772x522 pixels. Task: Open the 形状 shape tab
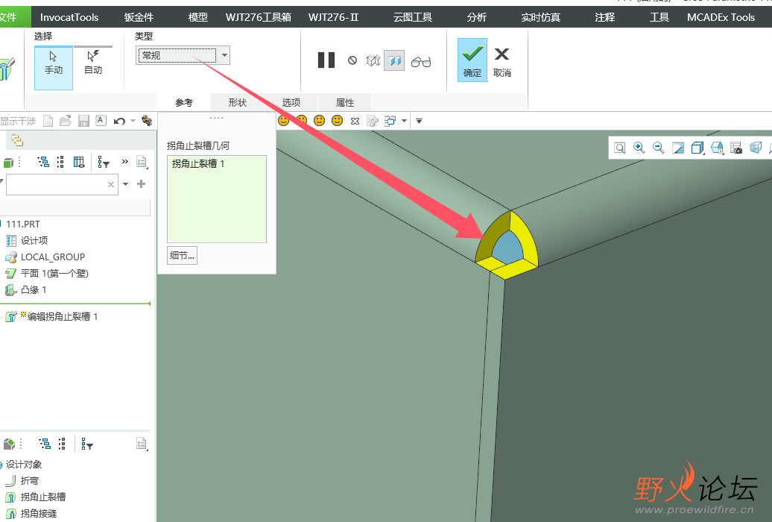point(237,102)
